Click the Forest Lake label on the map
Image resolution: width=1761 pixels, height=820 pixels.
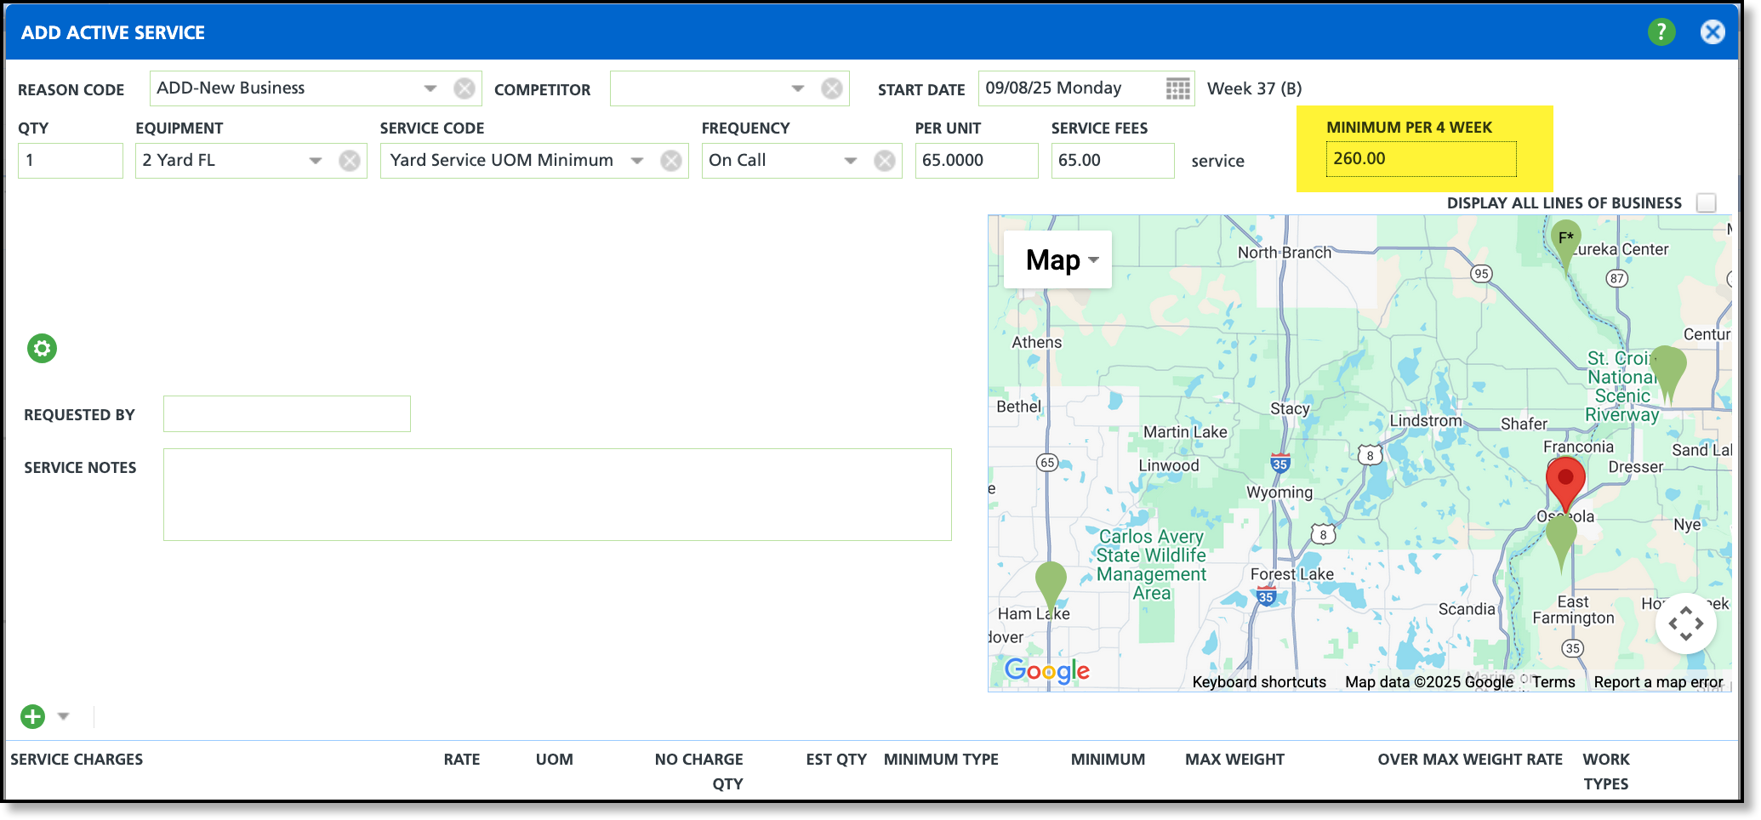coord(1292,574)
